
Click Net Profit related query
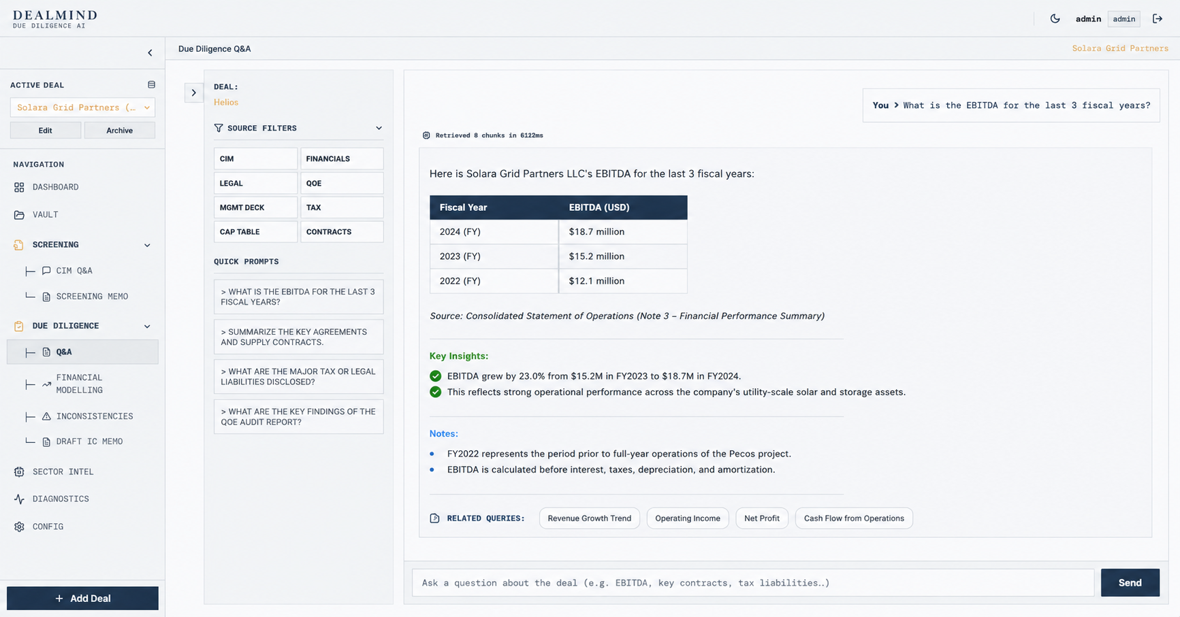point(762,518)
